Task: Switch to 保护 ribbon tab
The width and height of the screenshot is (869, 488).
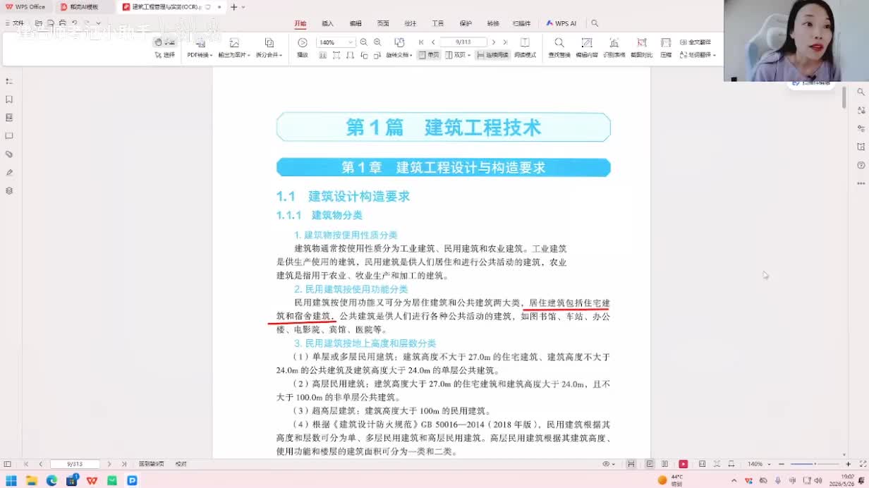Action: click(x=466, y=23)
